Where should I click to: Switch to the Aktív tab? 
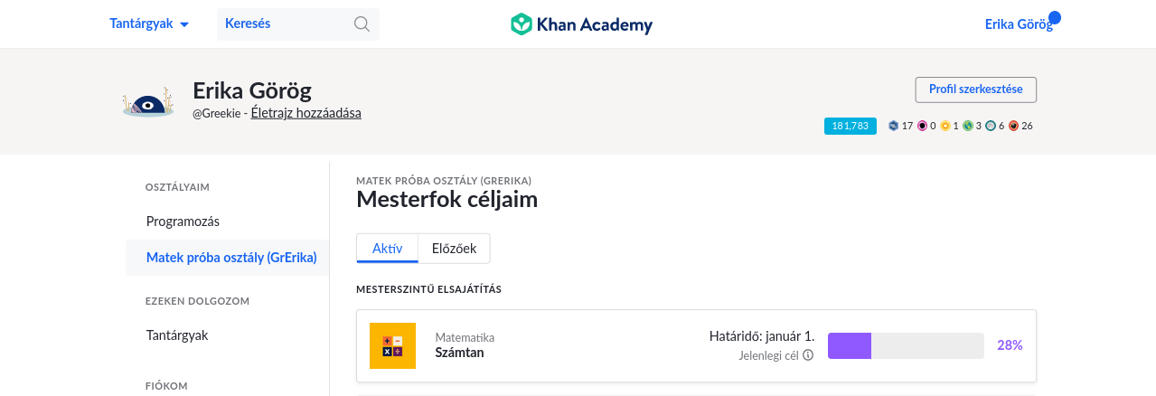388,249
